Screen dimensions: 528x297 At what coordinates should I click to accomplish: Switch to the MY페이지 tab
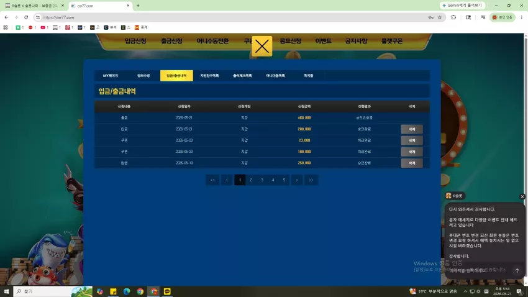click(111, 76)
